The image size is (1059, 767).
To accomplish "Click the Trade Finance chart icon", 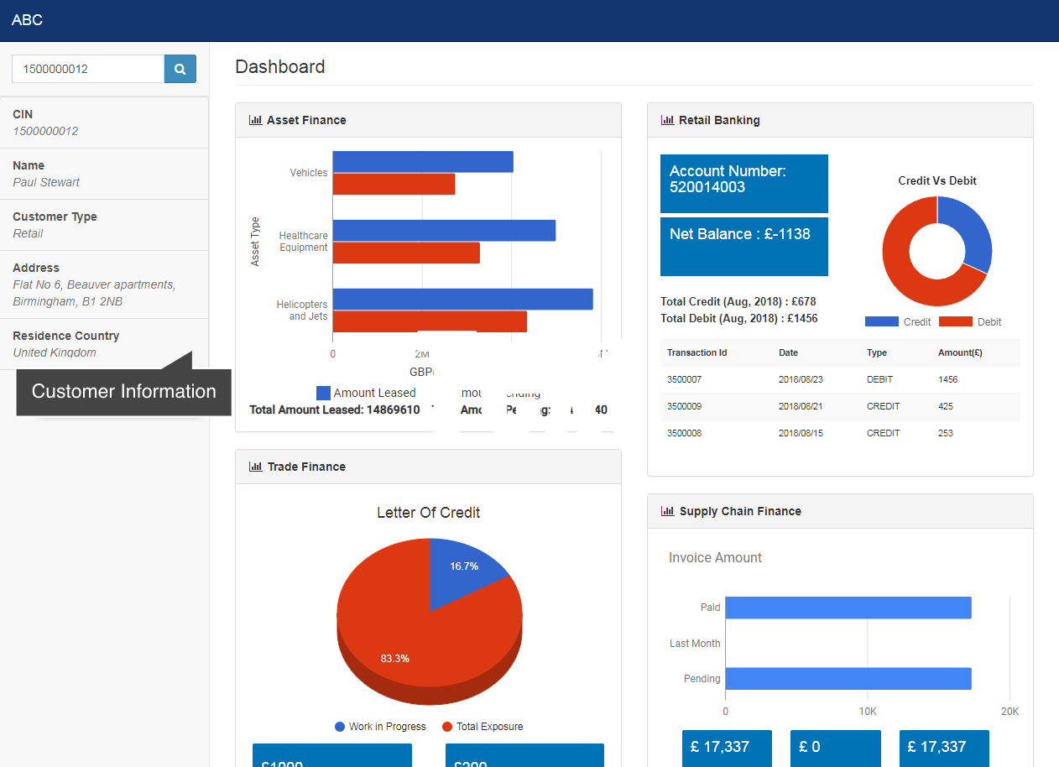I will 256,467.
